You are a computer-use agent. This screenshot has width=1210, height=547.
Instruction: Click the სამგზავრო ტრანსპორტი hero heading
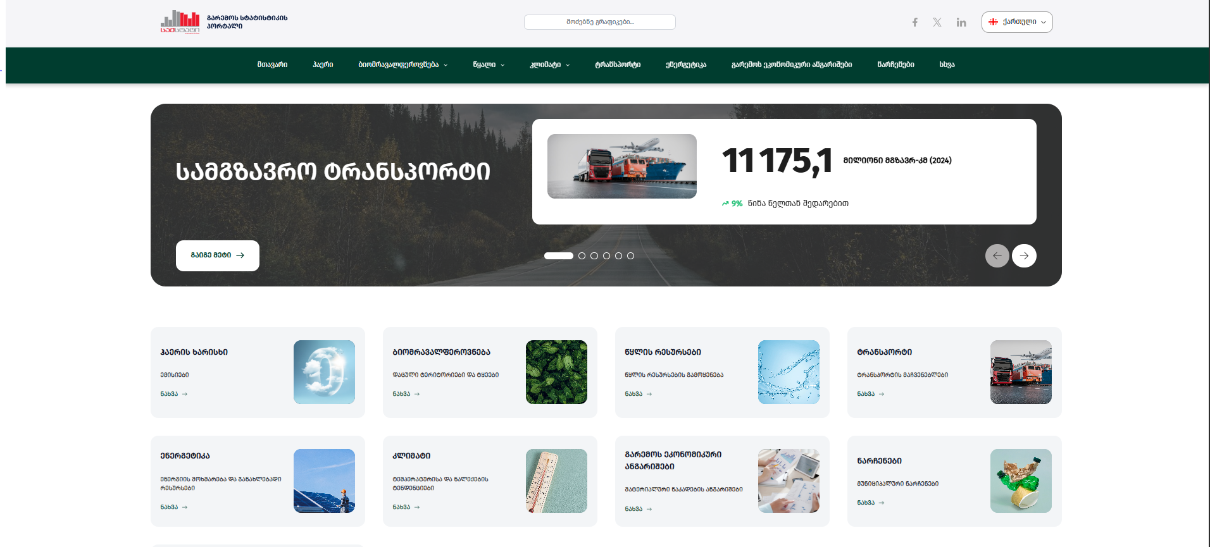coord(333,172)
